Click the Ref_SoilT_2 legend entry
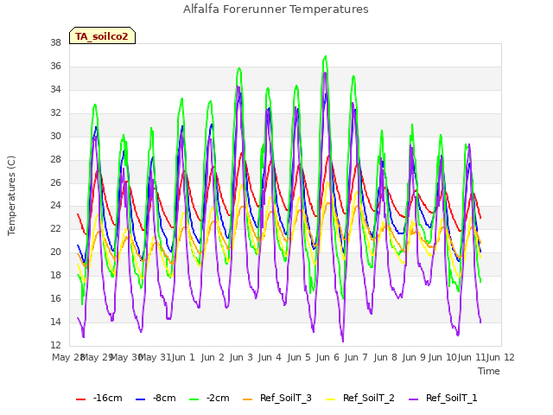This screenshot has width=553, height=415. point(360,398)
